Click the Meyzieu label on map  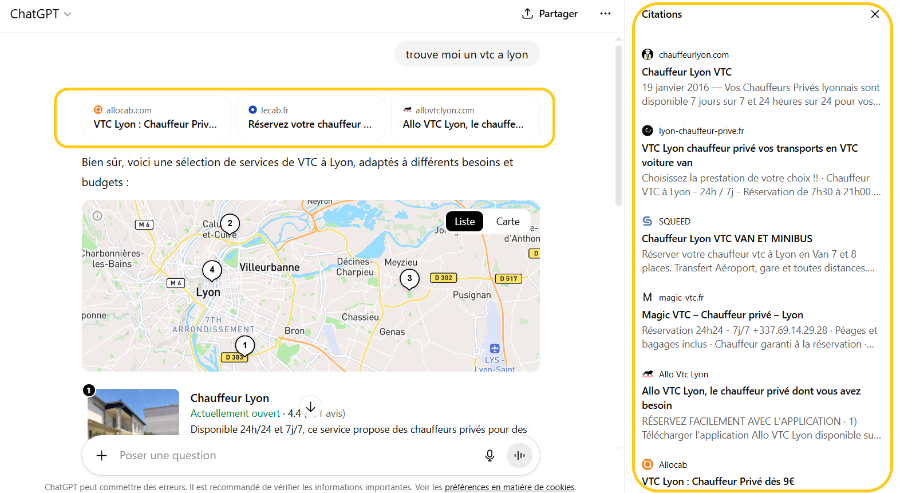click(x=401, y=262)
